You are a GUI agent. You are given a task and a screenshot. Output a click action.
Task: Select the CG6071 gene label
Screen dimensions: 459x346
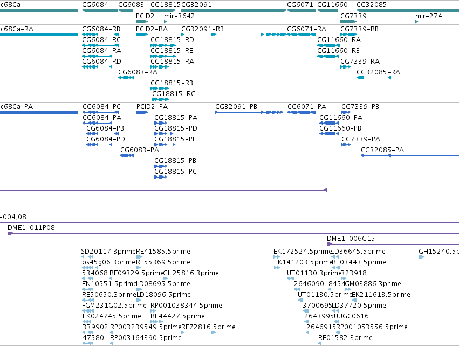click(x=300, y=5)
